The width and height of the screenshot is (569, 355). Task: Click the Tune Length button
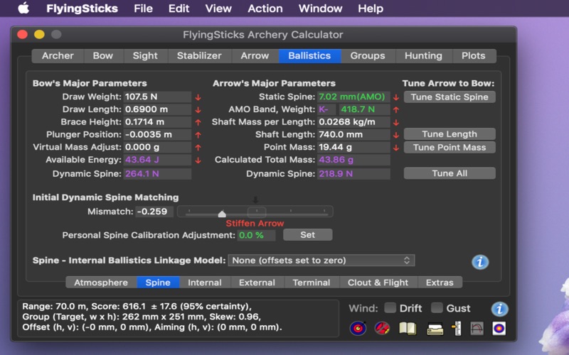pos(450,134)
